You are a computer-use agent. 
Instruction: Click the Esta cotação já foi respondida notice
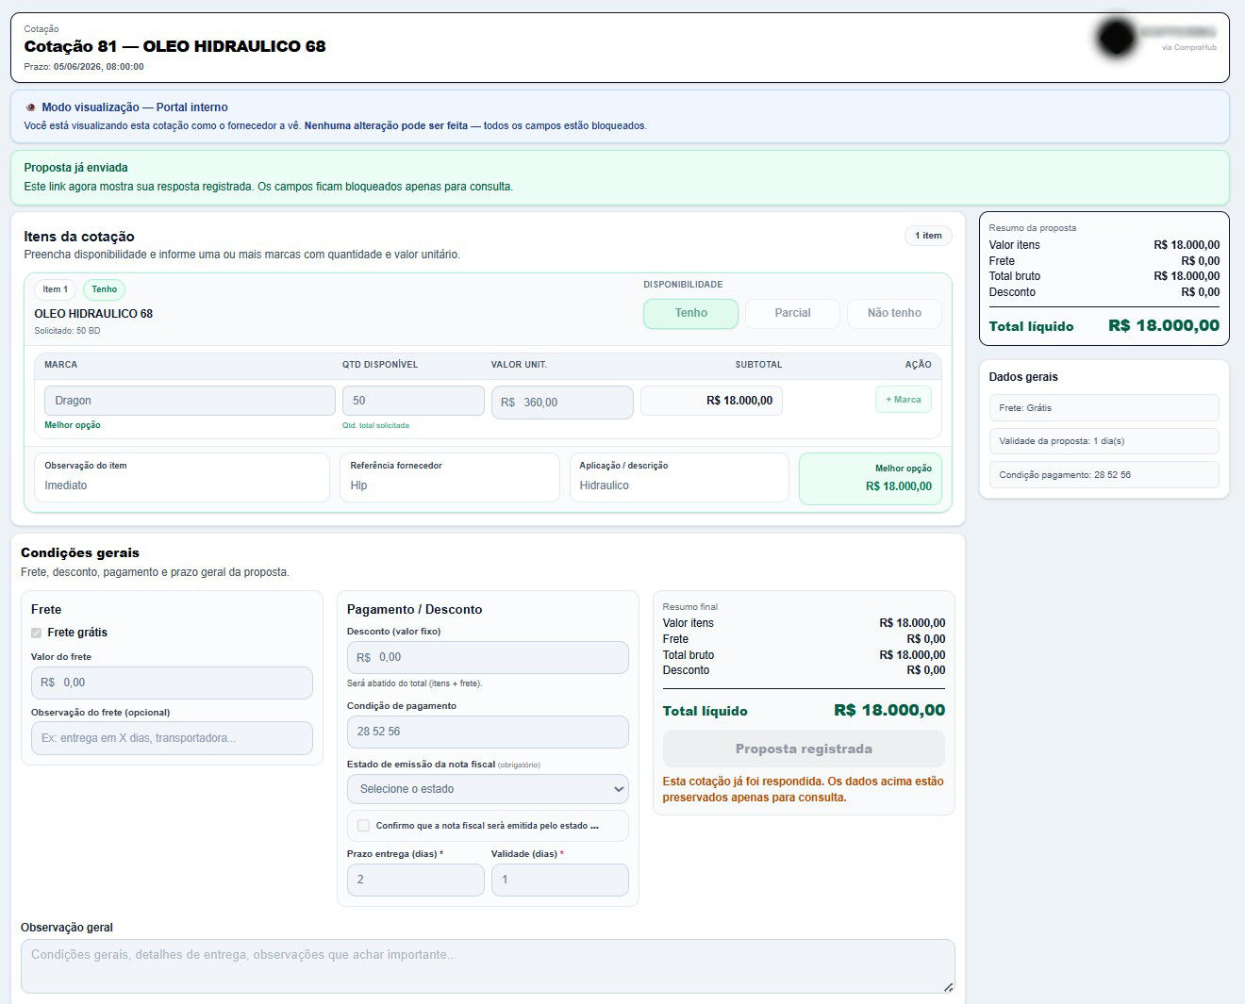point(803,789)
